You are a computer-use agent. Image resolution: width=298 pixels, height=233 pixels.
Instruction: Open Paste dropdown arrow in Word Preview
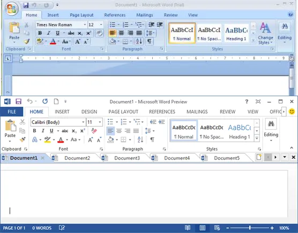click(x=10, y=141)
